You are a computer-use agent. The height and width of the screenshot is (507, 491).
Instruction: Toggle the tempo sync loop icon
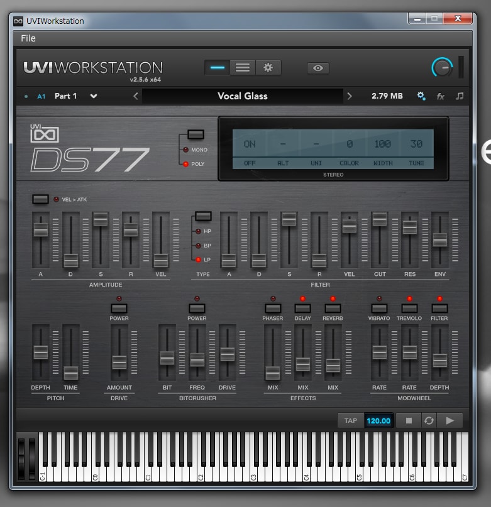(429, 420)
